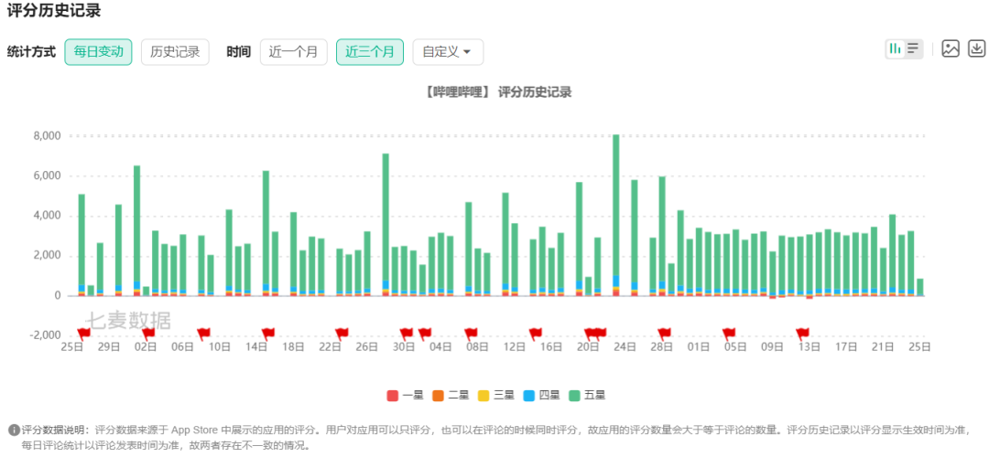
Task: Open the 自定义 date range dropdown
Action: coord(448,52)
